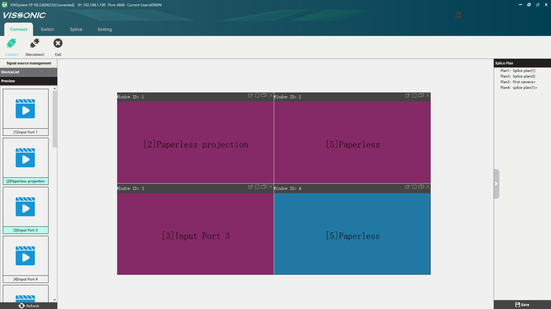Click the pop-out icon on Window ID 2
Screen dimensions: 551x309
[x=408, y=96]
